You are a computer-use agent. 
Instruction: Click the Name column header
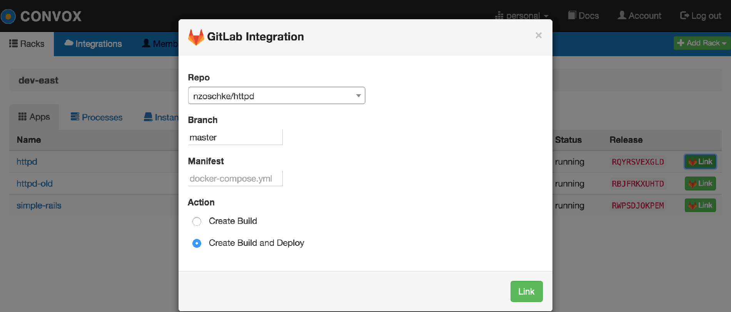29,140
